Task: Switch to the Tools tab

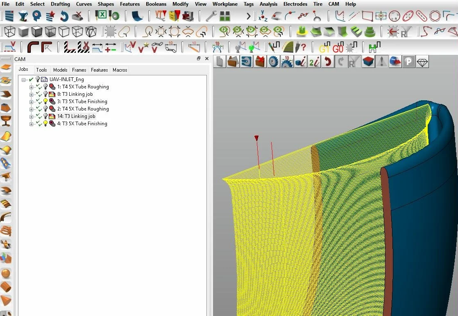Action: [x=41, y=70]
